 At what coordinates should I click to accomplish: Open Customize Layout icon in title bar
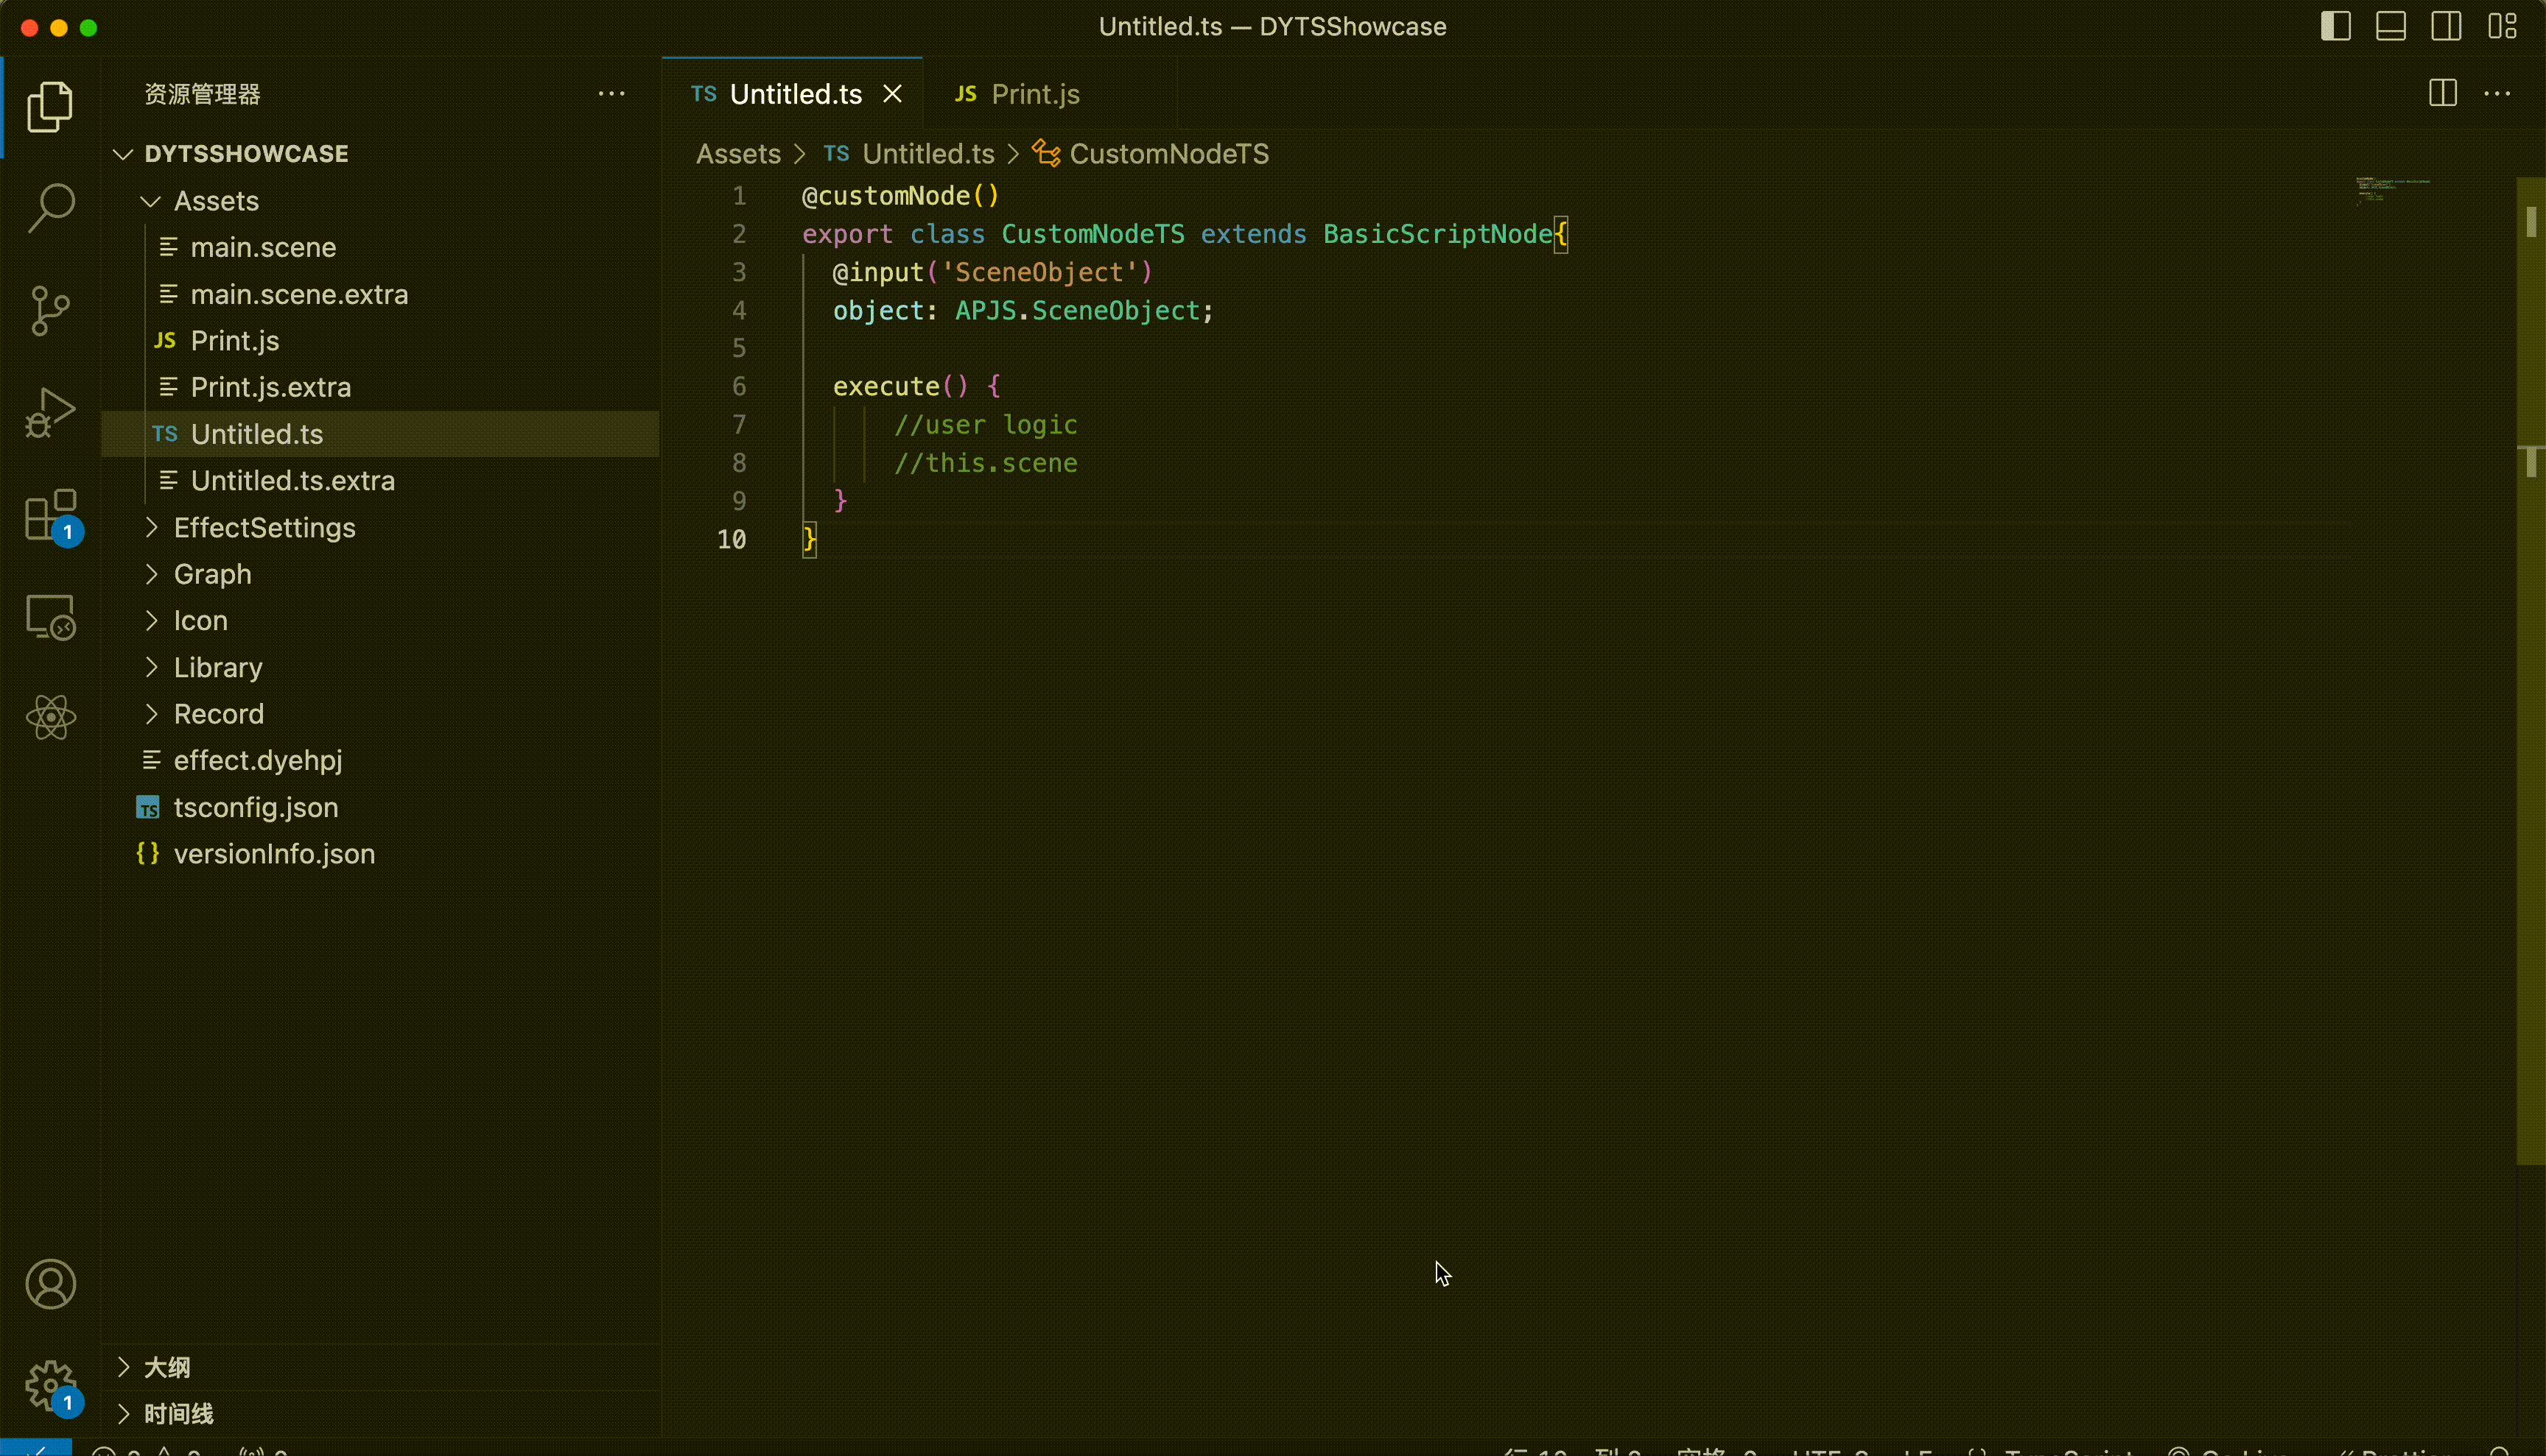pyautogui.click(x=2502, y=26)
